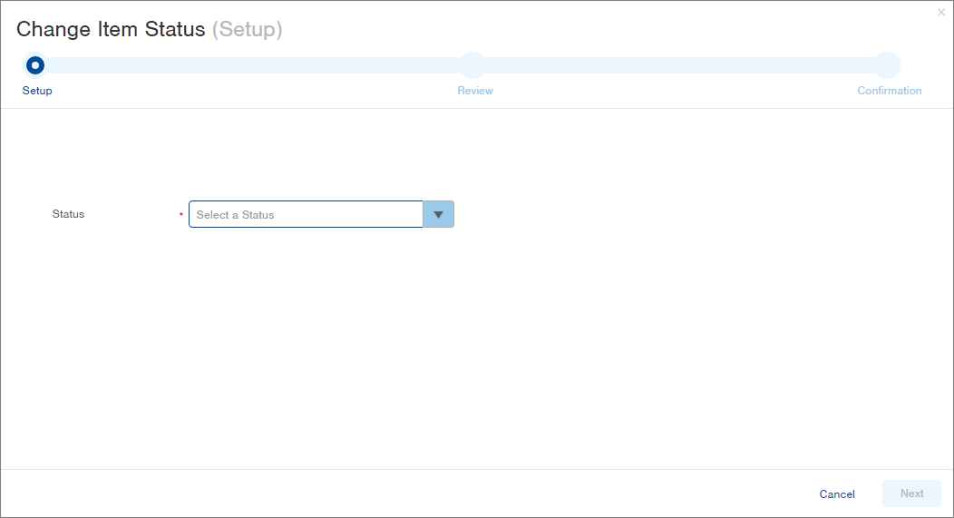The width and height of the screenshot is (954, 518).
Task: Close the Change Item Status dialog
Action: 940,13
